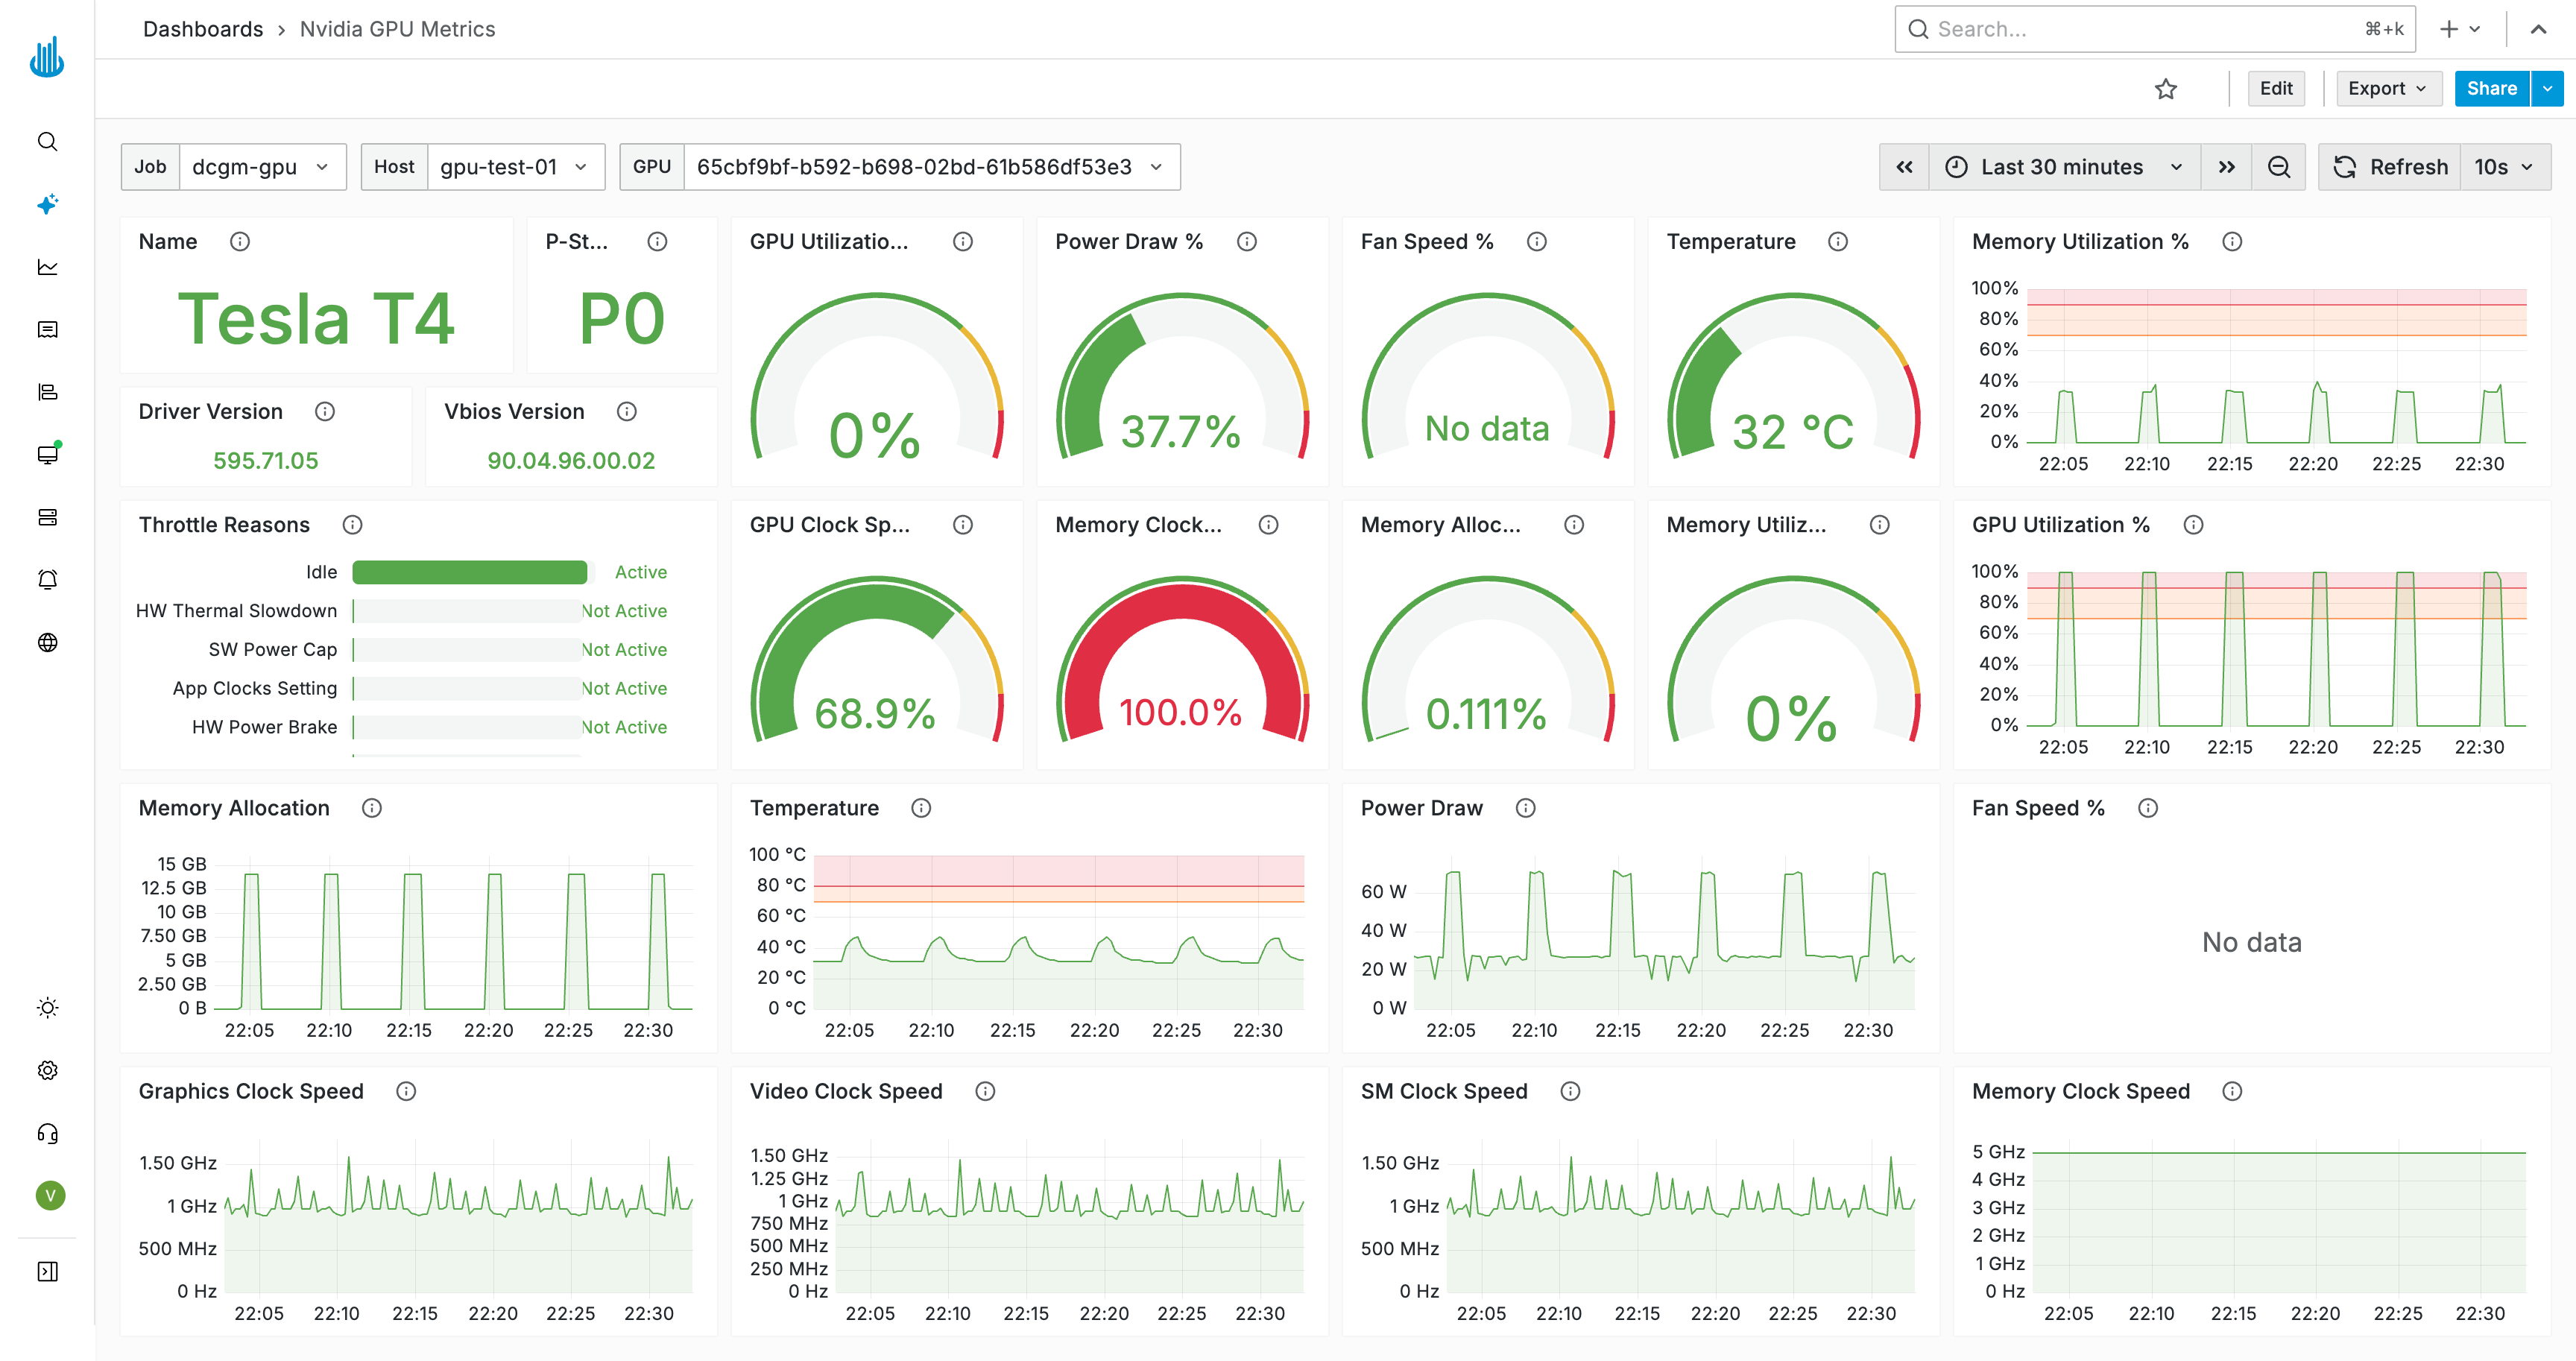Open settings gear icon in the sidebar

pos(47,1070)
